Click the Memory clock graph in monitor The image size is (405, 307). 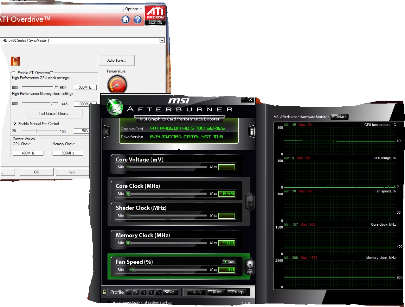tap(340, 273)
